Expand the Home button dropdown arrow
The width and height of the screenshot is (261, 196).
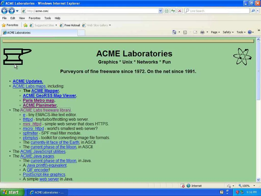179,32
